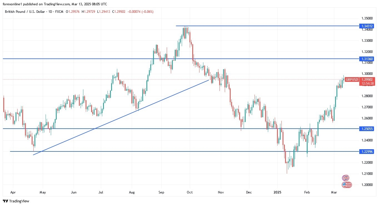Click the current price 1.29502 label
379x206 pixels.
[367, 80]
